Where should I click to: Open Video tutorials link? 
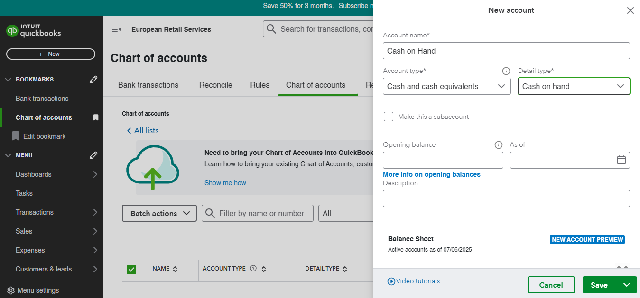coord(418,281)
